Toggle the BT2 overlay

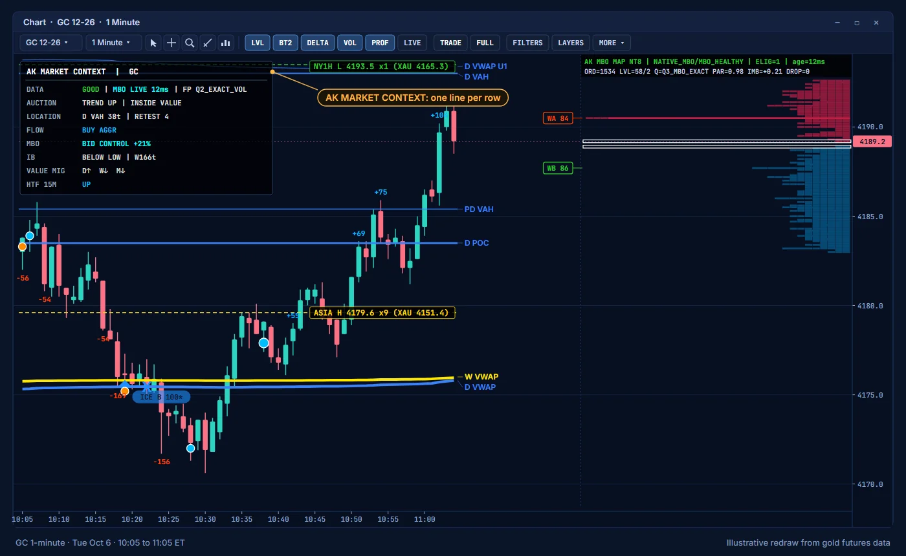[x=285, y=43]
